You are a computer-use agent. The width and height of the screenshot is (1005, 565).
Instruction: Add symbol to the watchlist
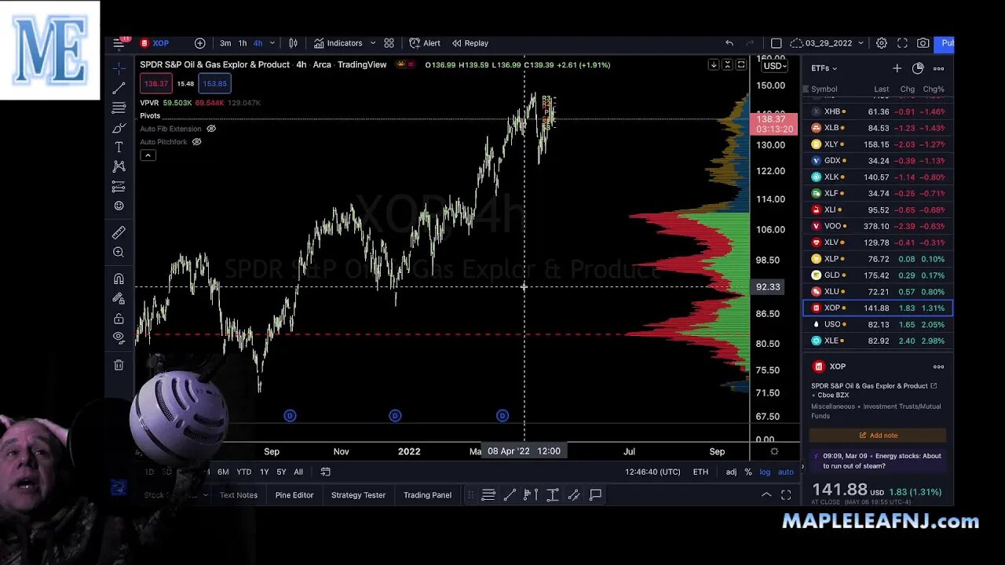pyautogui.click(x=897, y=68)
